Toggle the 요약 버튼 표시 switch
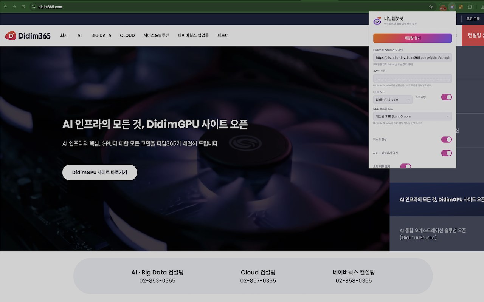The height and width of the screenshot is (302, 484). point(406,166)
